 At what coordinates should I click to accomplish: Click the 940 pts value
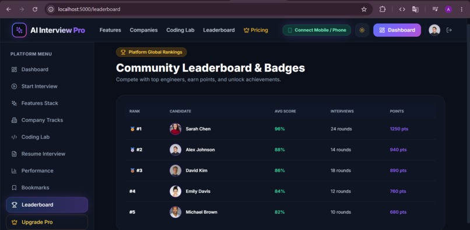[x=398, y=150]
